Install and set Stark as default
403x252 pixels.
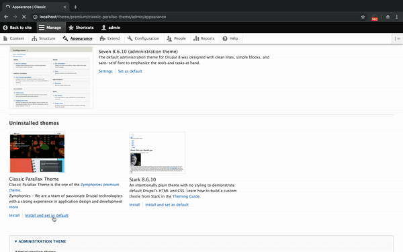(167, 205)
